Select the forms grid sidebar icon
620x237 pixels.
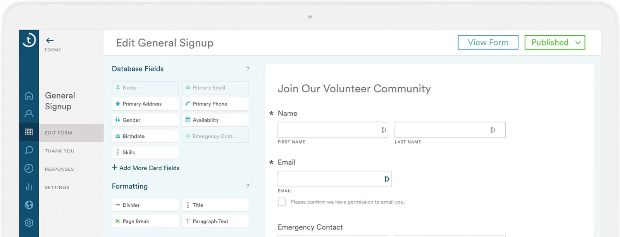tap(29, 132)
